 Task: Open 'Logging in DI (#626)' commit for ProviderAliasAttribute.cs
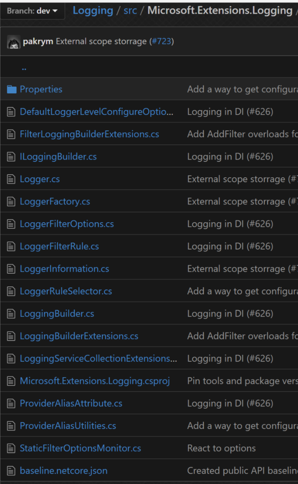pos(230,404)
